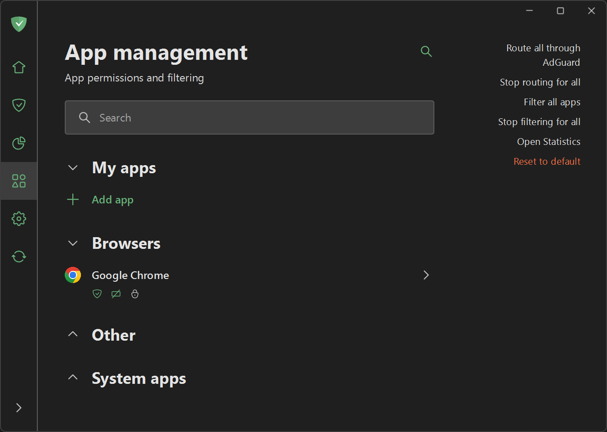Click inside the Search field
The image size is (607, 432).
click(250, 117)
